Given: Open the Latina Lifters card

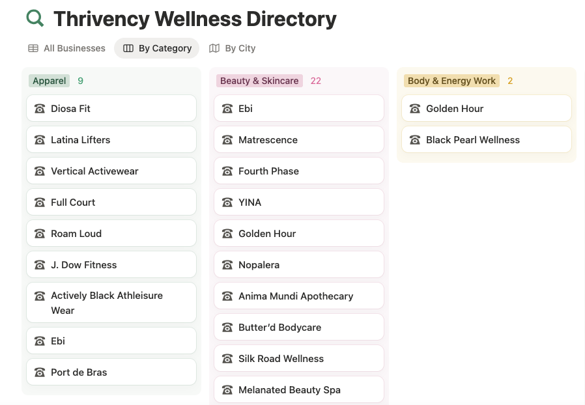Looking at the screenshot, I should 111,140.
